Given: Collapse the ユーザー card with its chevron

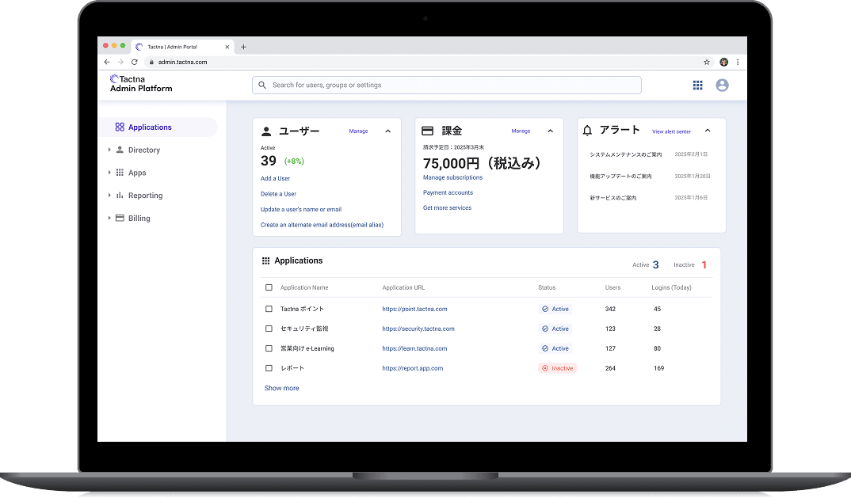Looking at the screenshot, I should coord(388,131).
